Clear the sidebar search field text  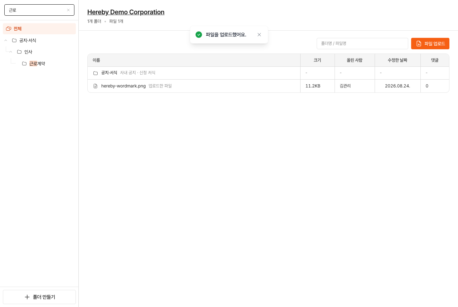pos(68,10)
